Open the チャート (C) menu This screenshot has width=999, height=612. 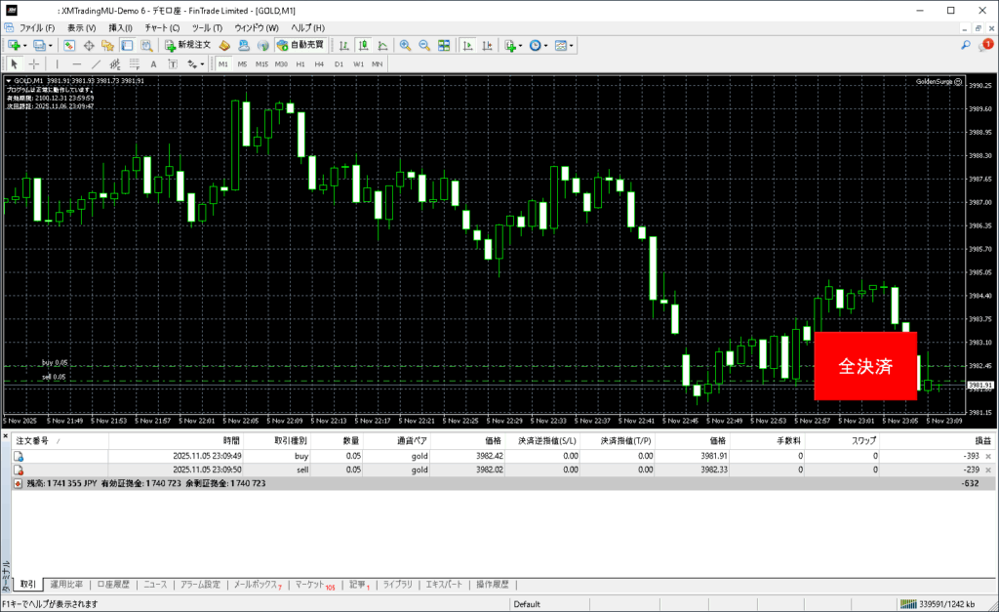click(162, 28)
